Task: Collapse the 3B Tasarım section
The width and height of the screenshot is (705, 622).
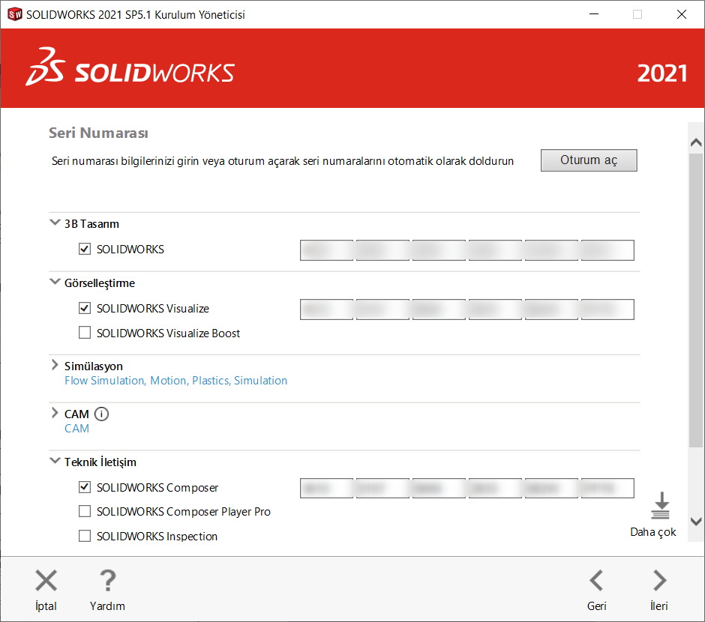Action: click(x=55, y=222)
